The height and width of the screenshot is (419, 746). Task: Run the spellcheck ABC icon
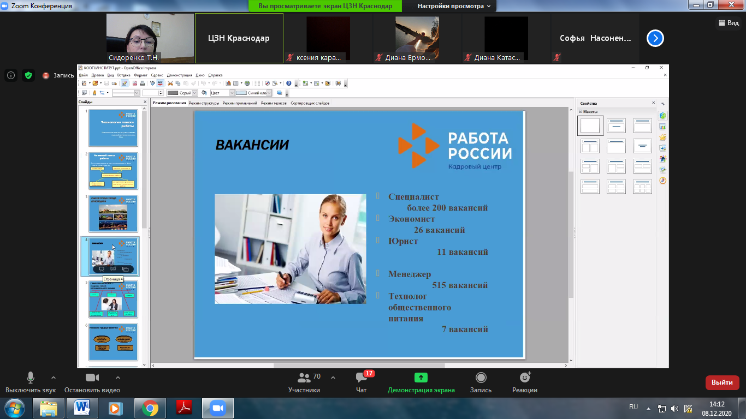pyautogui.click(x=152, y=83)
